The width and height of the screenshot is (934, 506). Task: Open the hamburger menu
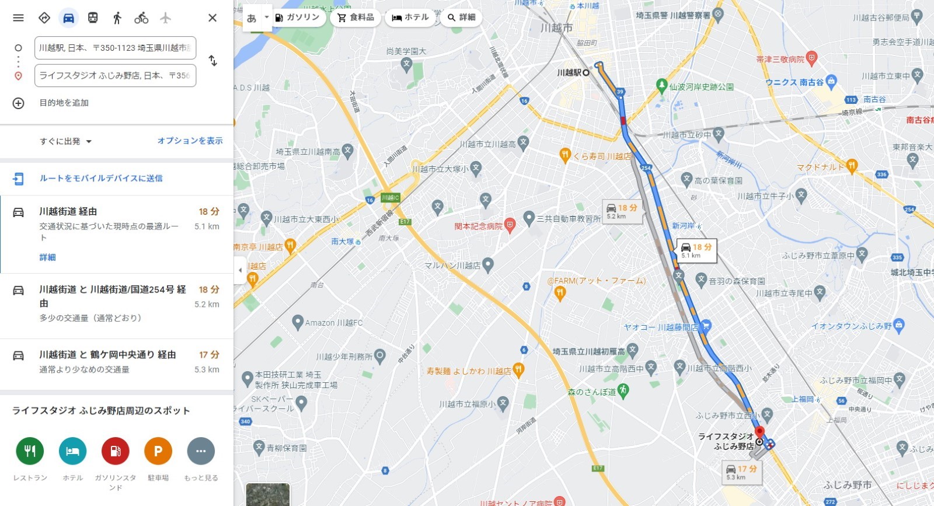tap(18, 18)
